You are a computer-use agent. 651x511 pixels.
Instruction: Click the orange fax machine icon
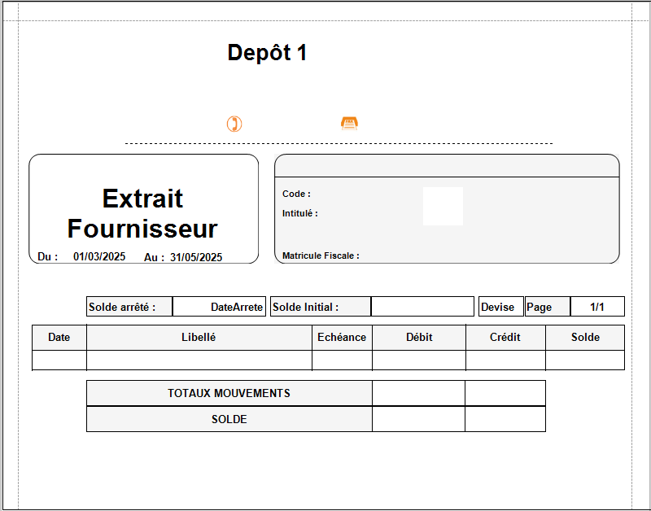pyautogui.click(x=350, y=122)
